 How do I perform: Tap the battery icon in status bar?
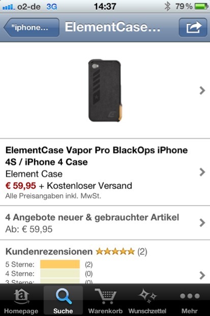201,7
